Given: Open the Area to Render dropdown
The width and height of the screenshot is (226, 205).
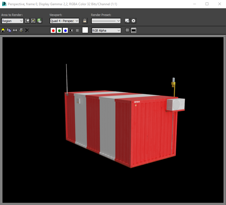Looking at the screenshot, I should click(12, 21).
